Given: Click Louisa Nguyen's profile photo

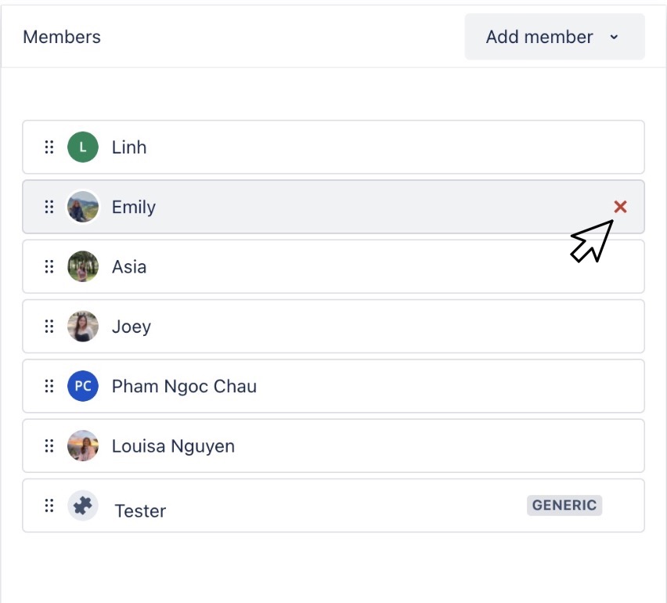Looking at the screenshot, I should pos(83,446).
